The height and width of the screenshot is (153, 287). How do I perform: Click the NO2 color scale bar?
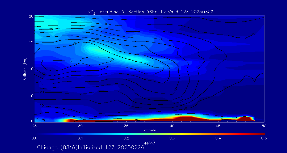click(x=150, y=134)
